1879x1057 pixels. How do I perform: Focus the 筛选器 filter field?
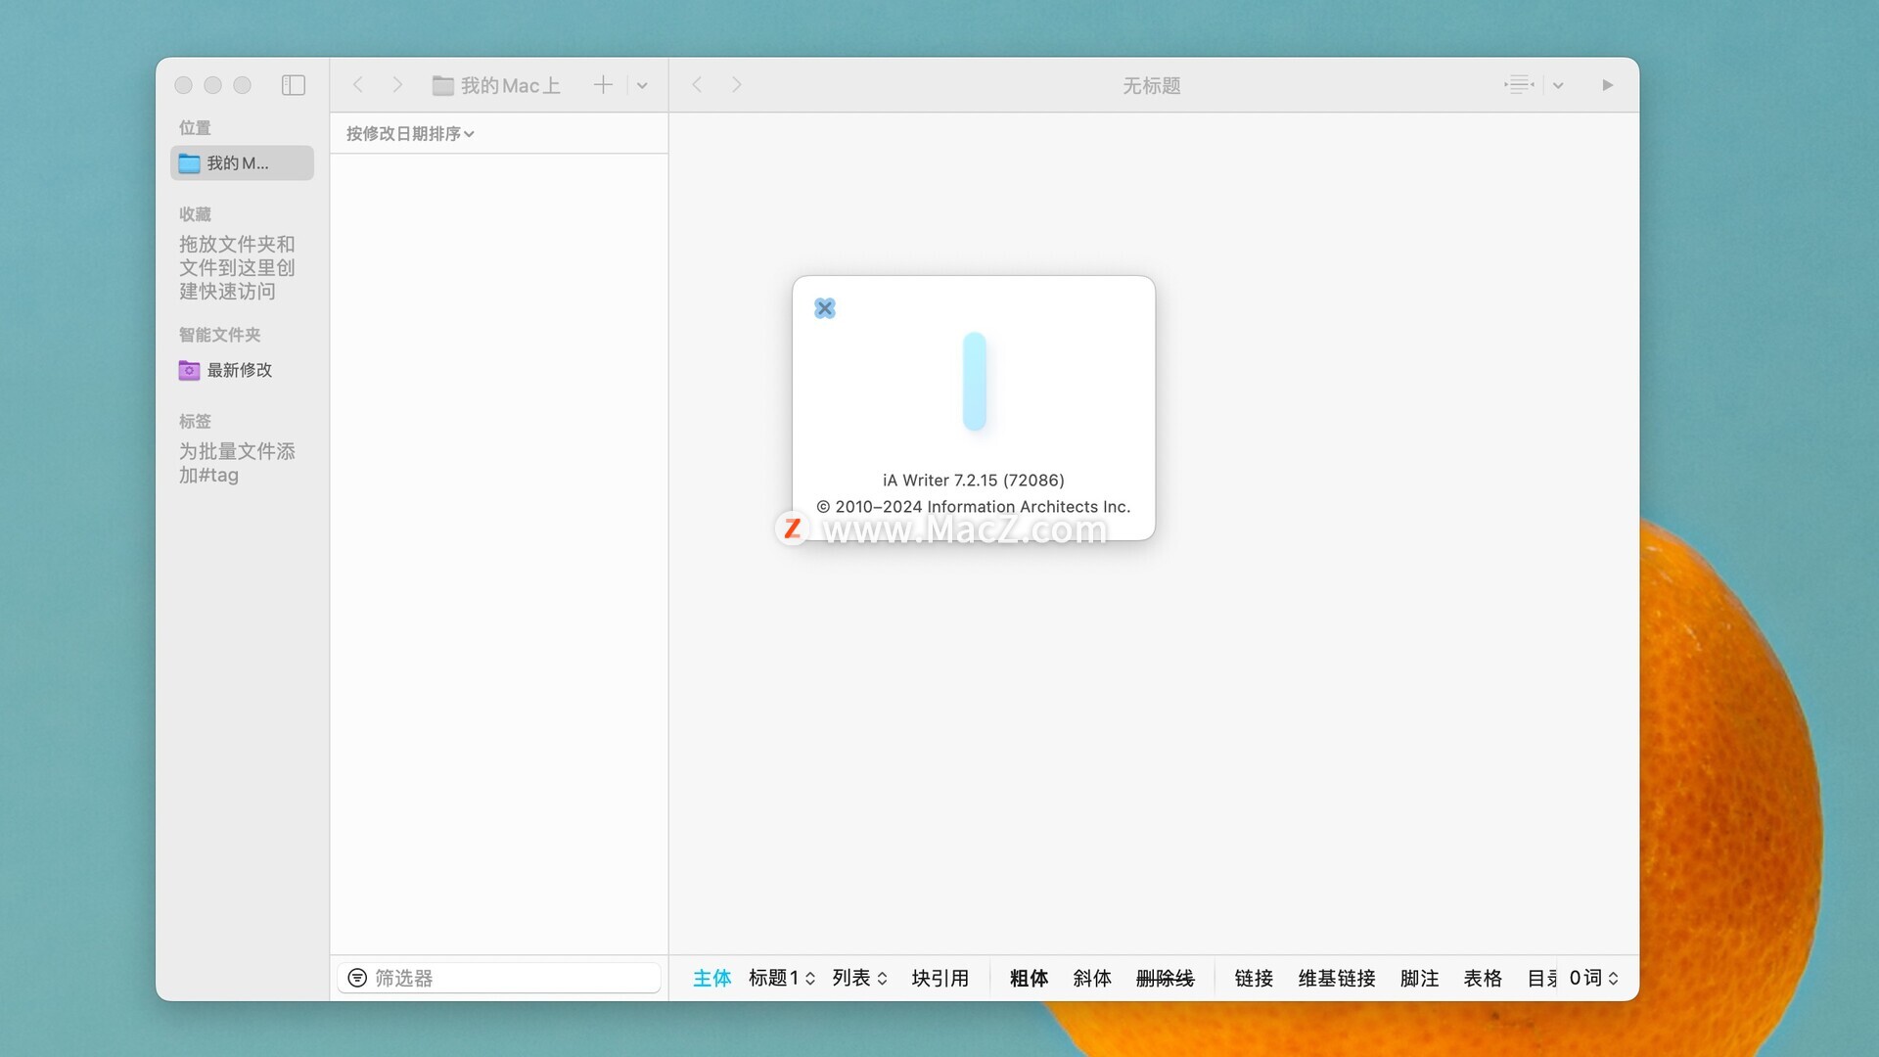[x=499, y=978]
